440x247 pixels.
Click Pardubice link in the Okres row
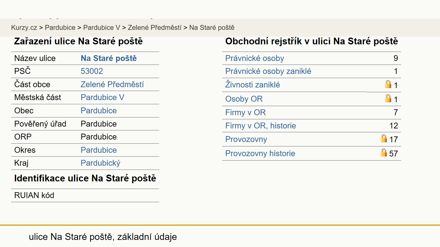pos(99,150)
